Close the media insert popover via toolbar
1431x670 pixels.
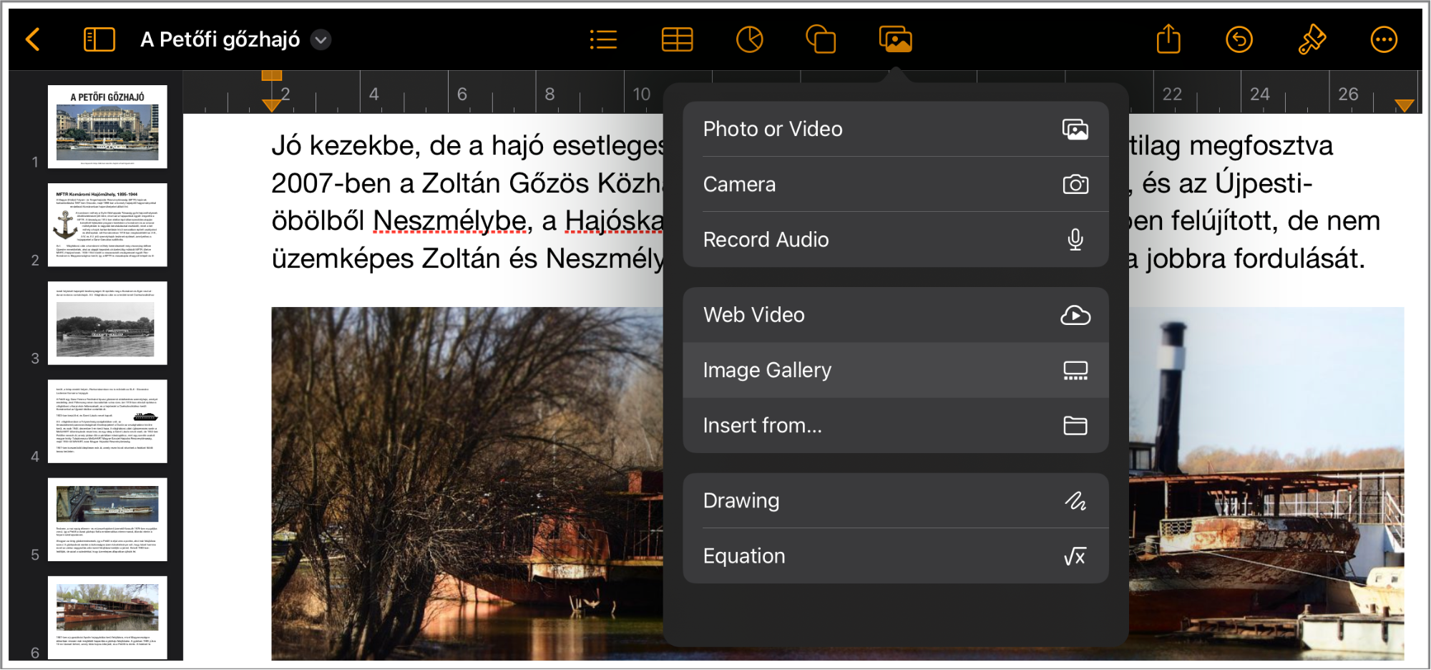pos(895,39)
